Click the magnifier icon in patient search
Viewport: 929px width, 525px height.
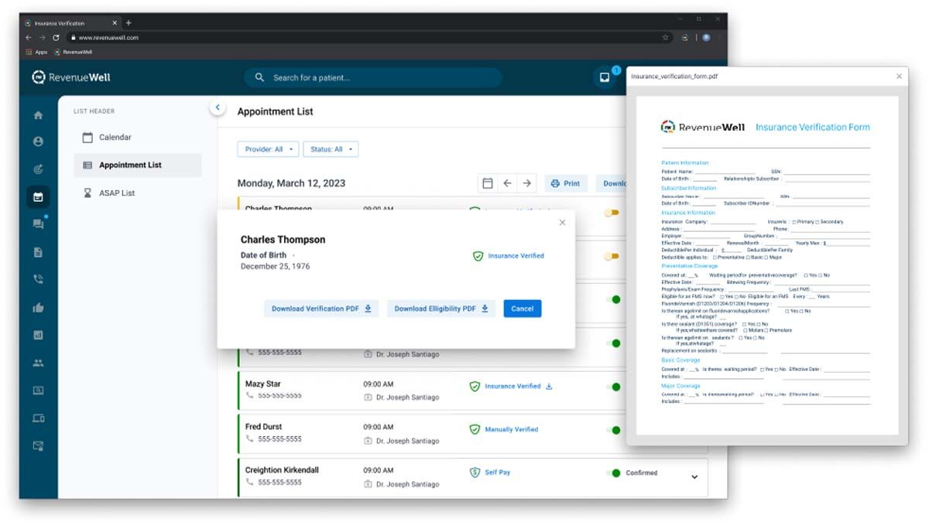tap(259, 77)
